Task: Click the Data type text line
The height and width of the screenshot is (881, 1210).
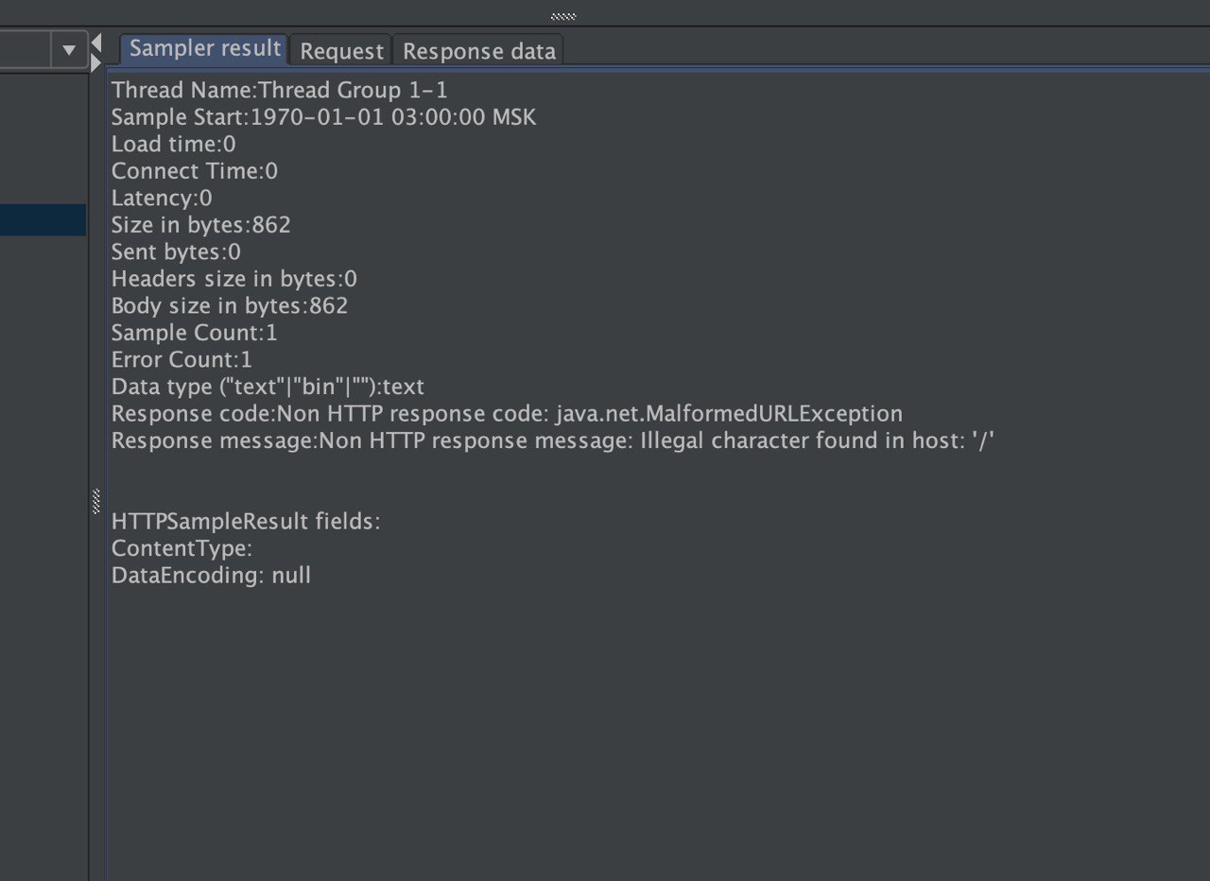Action: [x=268, y=387]
